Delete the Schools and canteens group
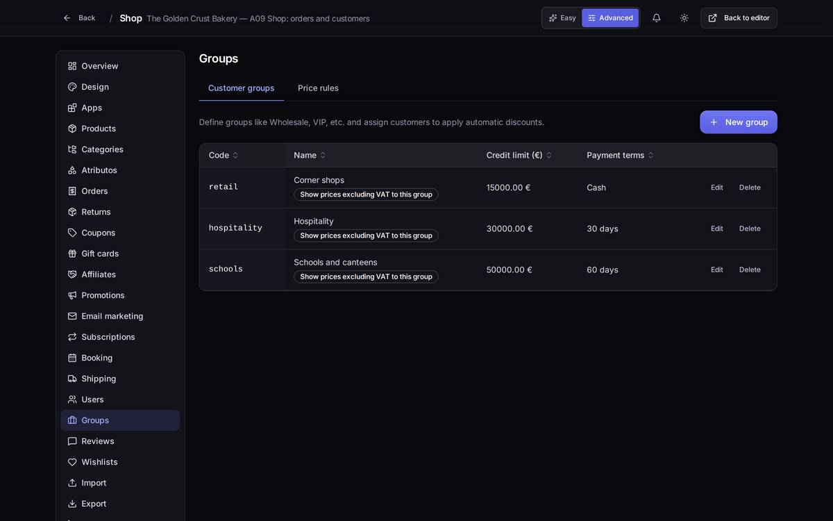The height and width of the screenshot is (521, 833). click(x=750, y=270)
